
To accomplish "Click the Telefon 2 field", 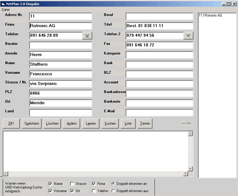I will point(155,36).
